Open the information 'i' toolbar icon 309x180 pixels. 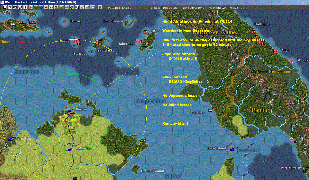(26, 7)
